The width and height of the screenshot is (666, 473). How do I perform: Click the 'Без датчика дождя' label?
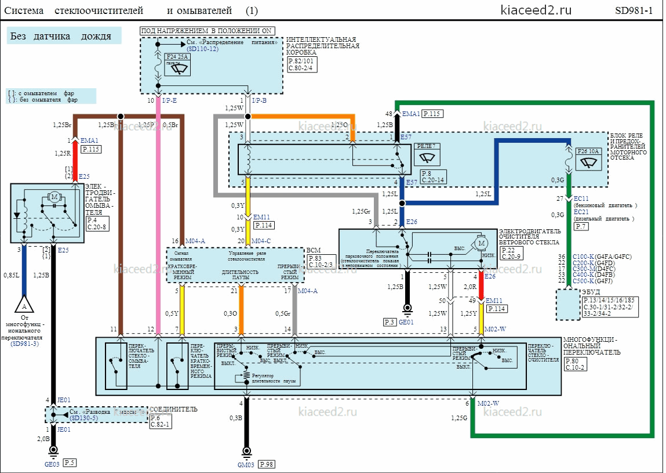(x=64, y=36)
